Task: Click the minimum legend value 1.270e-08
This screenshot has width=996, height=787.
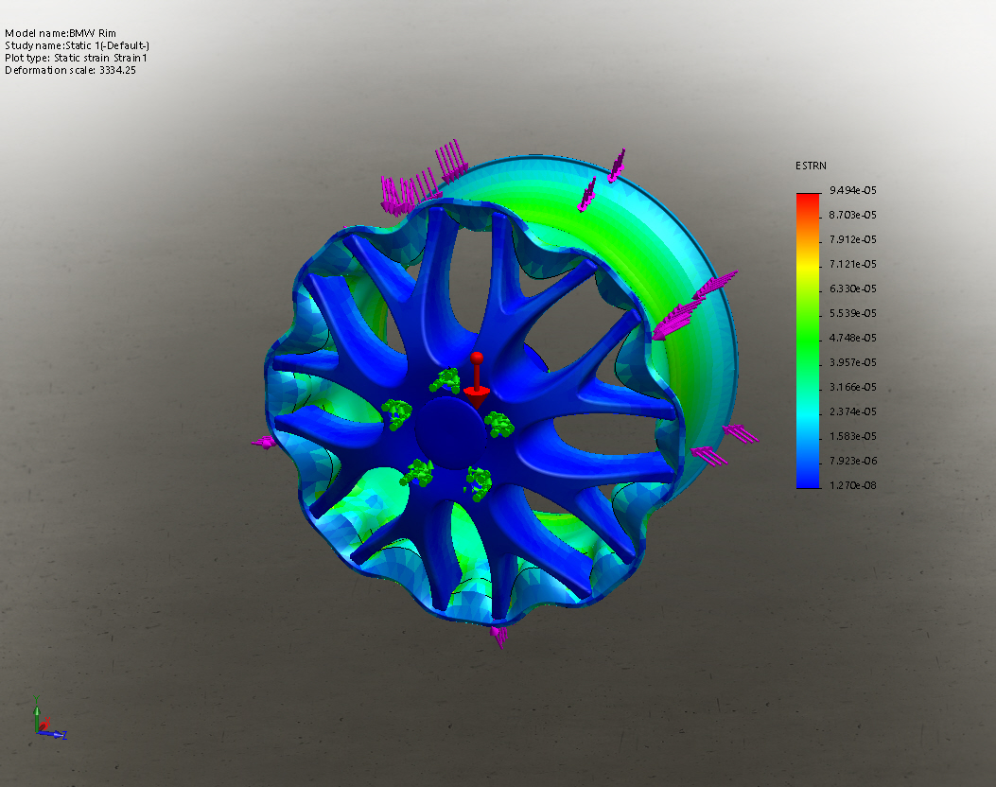Action: [x=852, y=485]
